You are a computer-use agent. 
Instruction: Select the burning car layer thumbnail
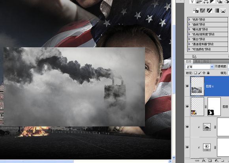197,106
